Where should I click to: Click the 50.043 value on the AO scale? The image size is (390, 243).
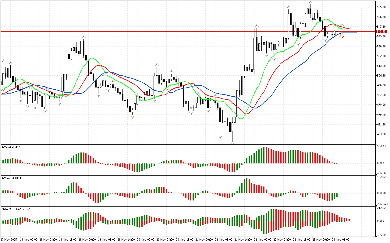tap(382, 146)
